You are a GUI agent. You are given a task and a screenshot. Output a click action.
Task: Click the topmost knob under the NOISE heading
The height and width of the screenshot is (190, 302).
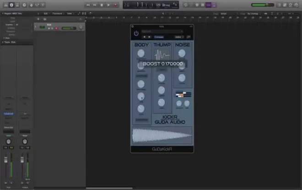[182, 54]
